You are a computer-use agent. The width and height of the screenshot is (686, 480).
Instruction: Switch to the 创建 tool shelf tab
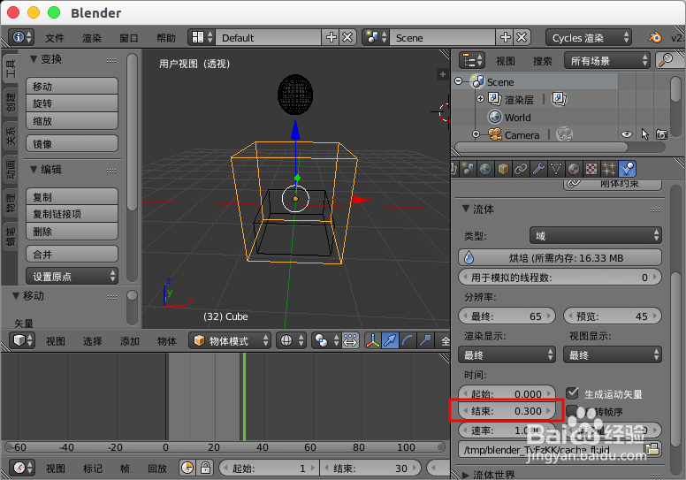coord(10,101)
